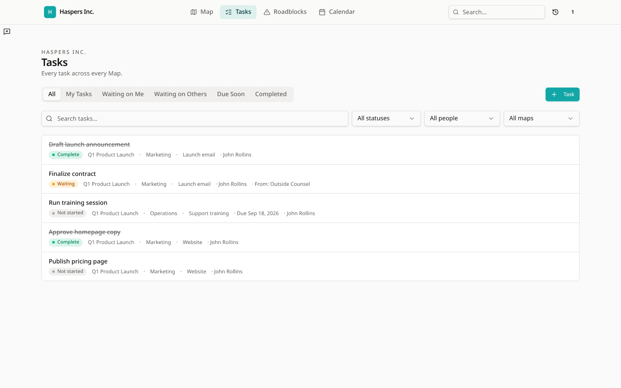Click Operations label in Run training session
The image size is (621, 388).
point(164,213)
